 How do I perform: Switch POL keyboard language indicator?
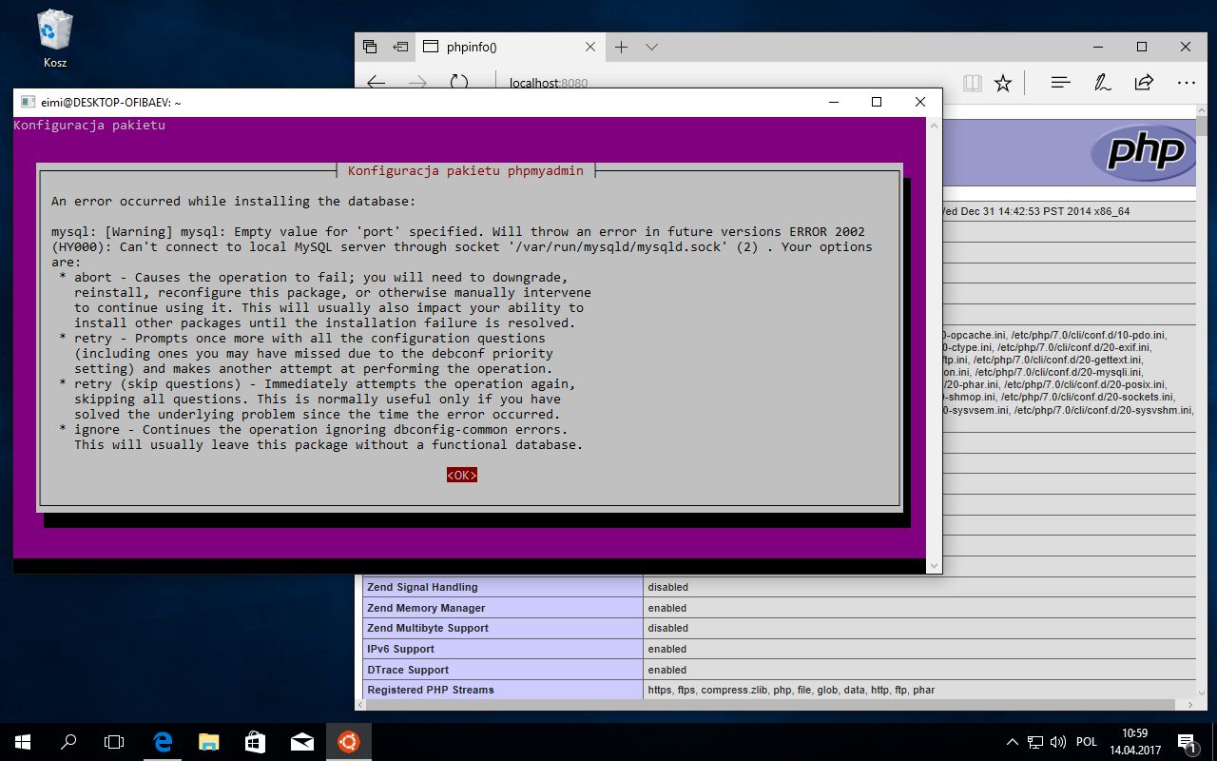(x=1086, y=741)
